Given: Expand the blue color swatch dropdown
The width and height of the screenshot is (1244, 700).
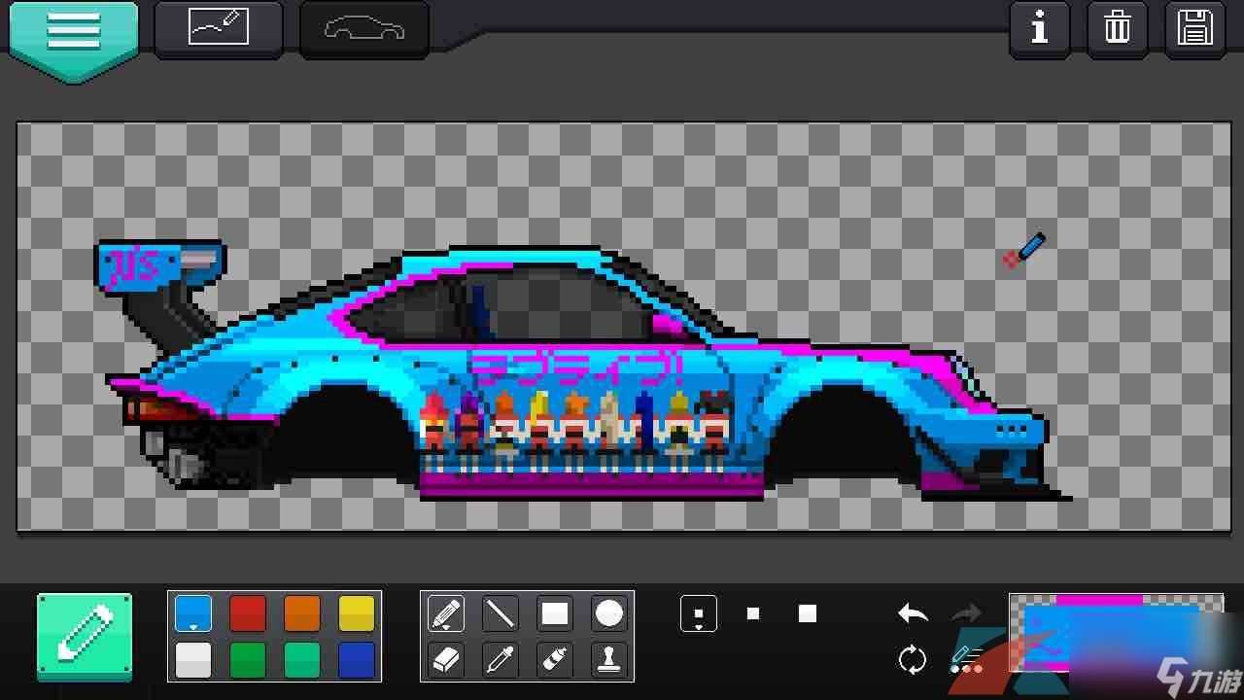Looking at the screenshot, I should click(192, 614).
